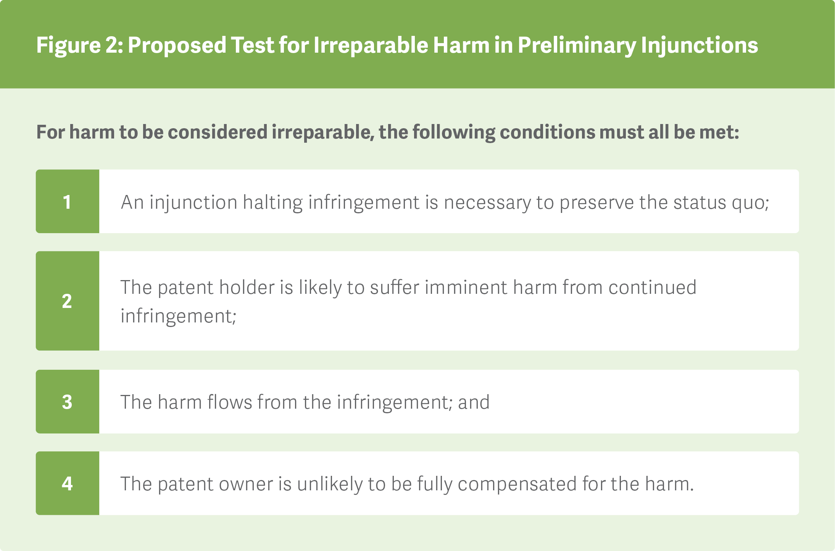The height and width of the screenshot is (551, 835).
Task: Click the word 'and' ending condition three
Action: (474, 402)
